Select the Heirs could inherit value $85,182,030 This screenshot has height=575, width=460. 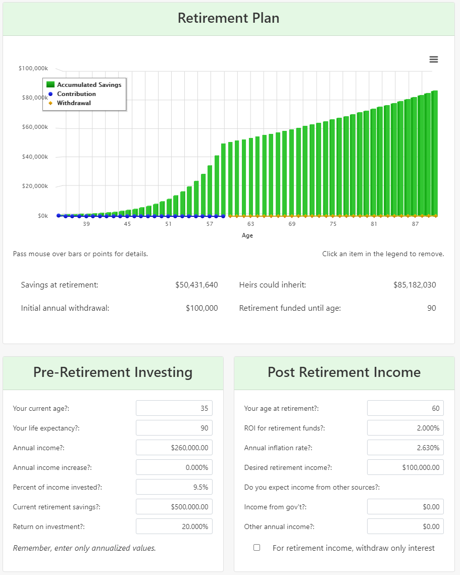point(415,285)
